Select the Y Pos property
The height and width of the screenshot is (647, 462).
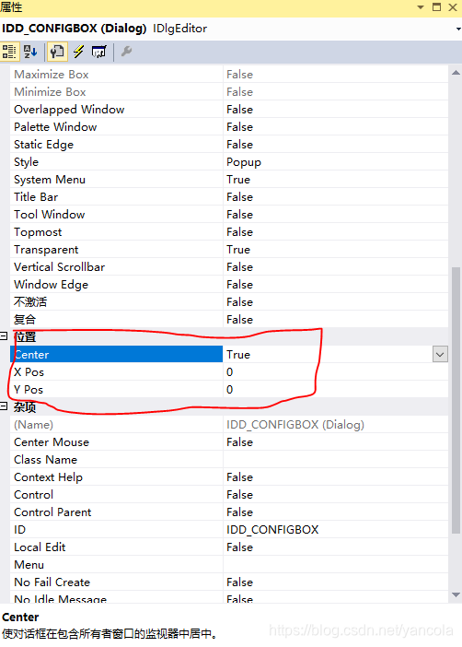tap(116, 390)
